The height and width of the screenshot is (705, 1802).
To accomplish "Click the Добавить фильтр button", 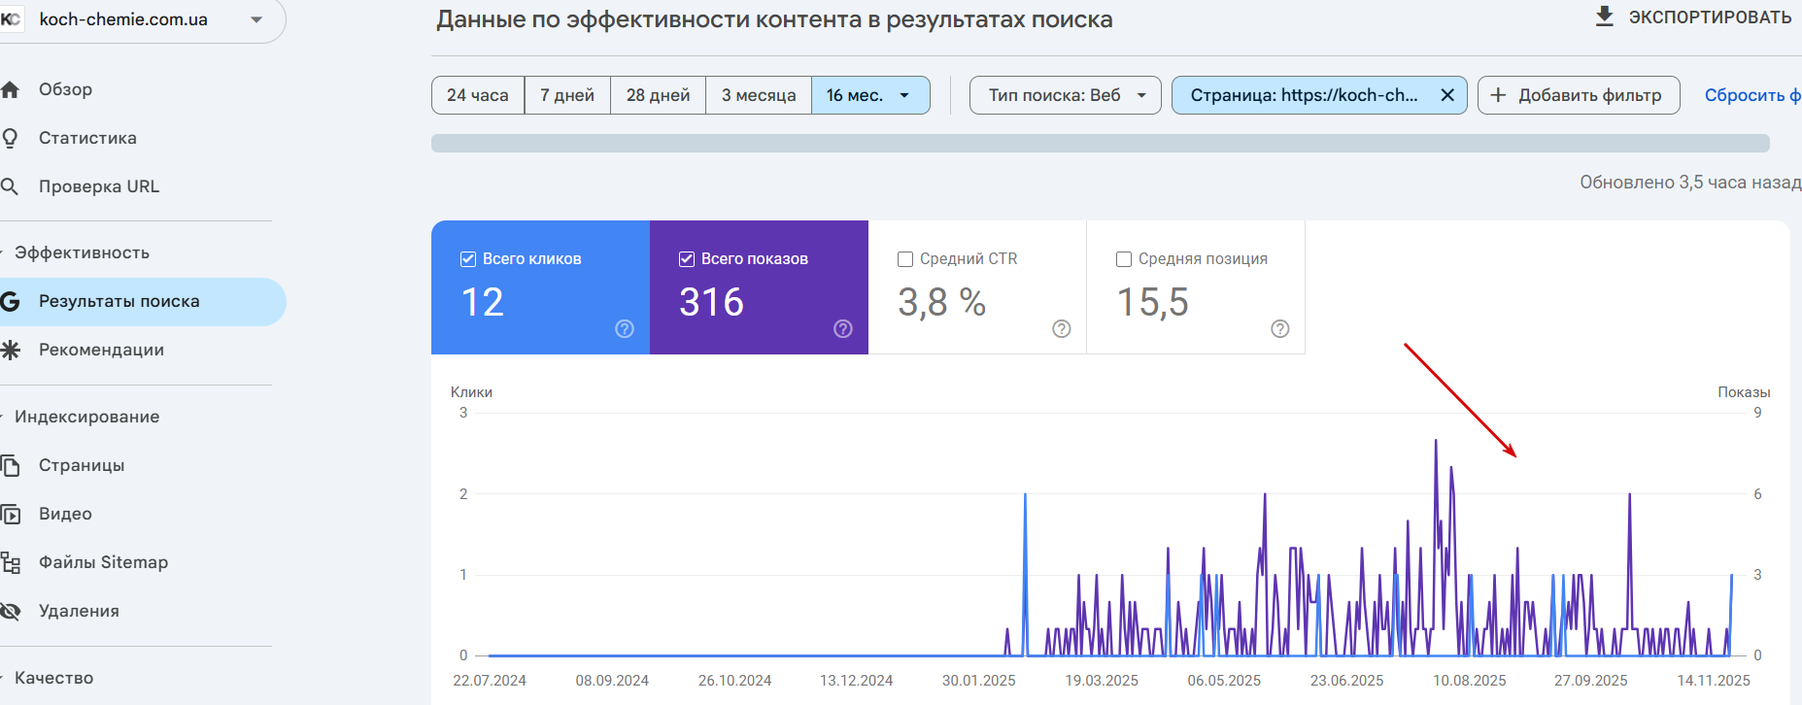I will pos(1579,95).
